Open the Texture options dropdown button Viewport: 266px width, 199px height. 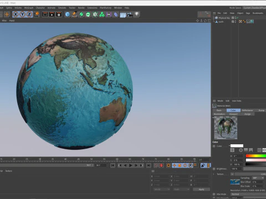tap(232, 174)
